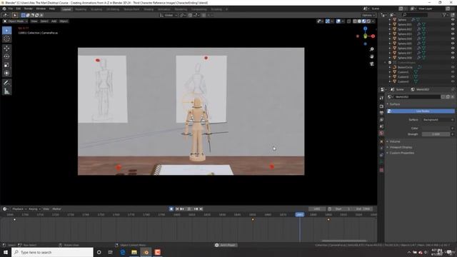
Task: Select the Cursor tool in toolbar
Action: tap(6, 39)
